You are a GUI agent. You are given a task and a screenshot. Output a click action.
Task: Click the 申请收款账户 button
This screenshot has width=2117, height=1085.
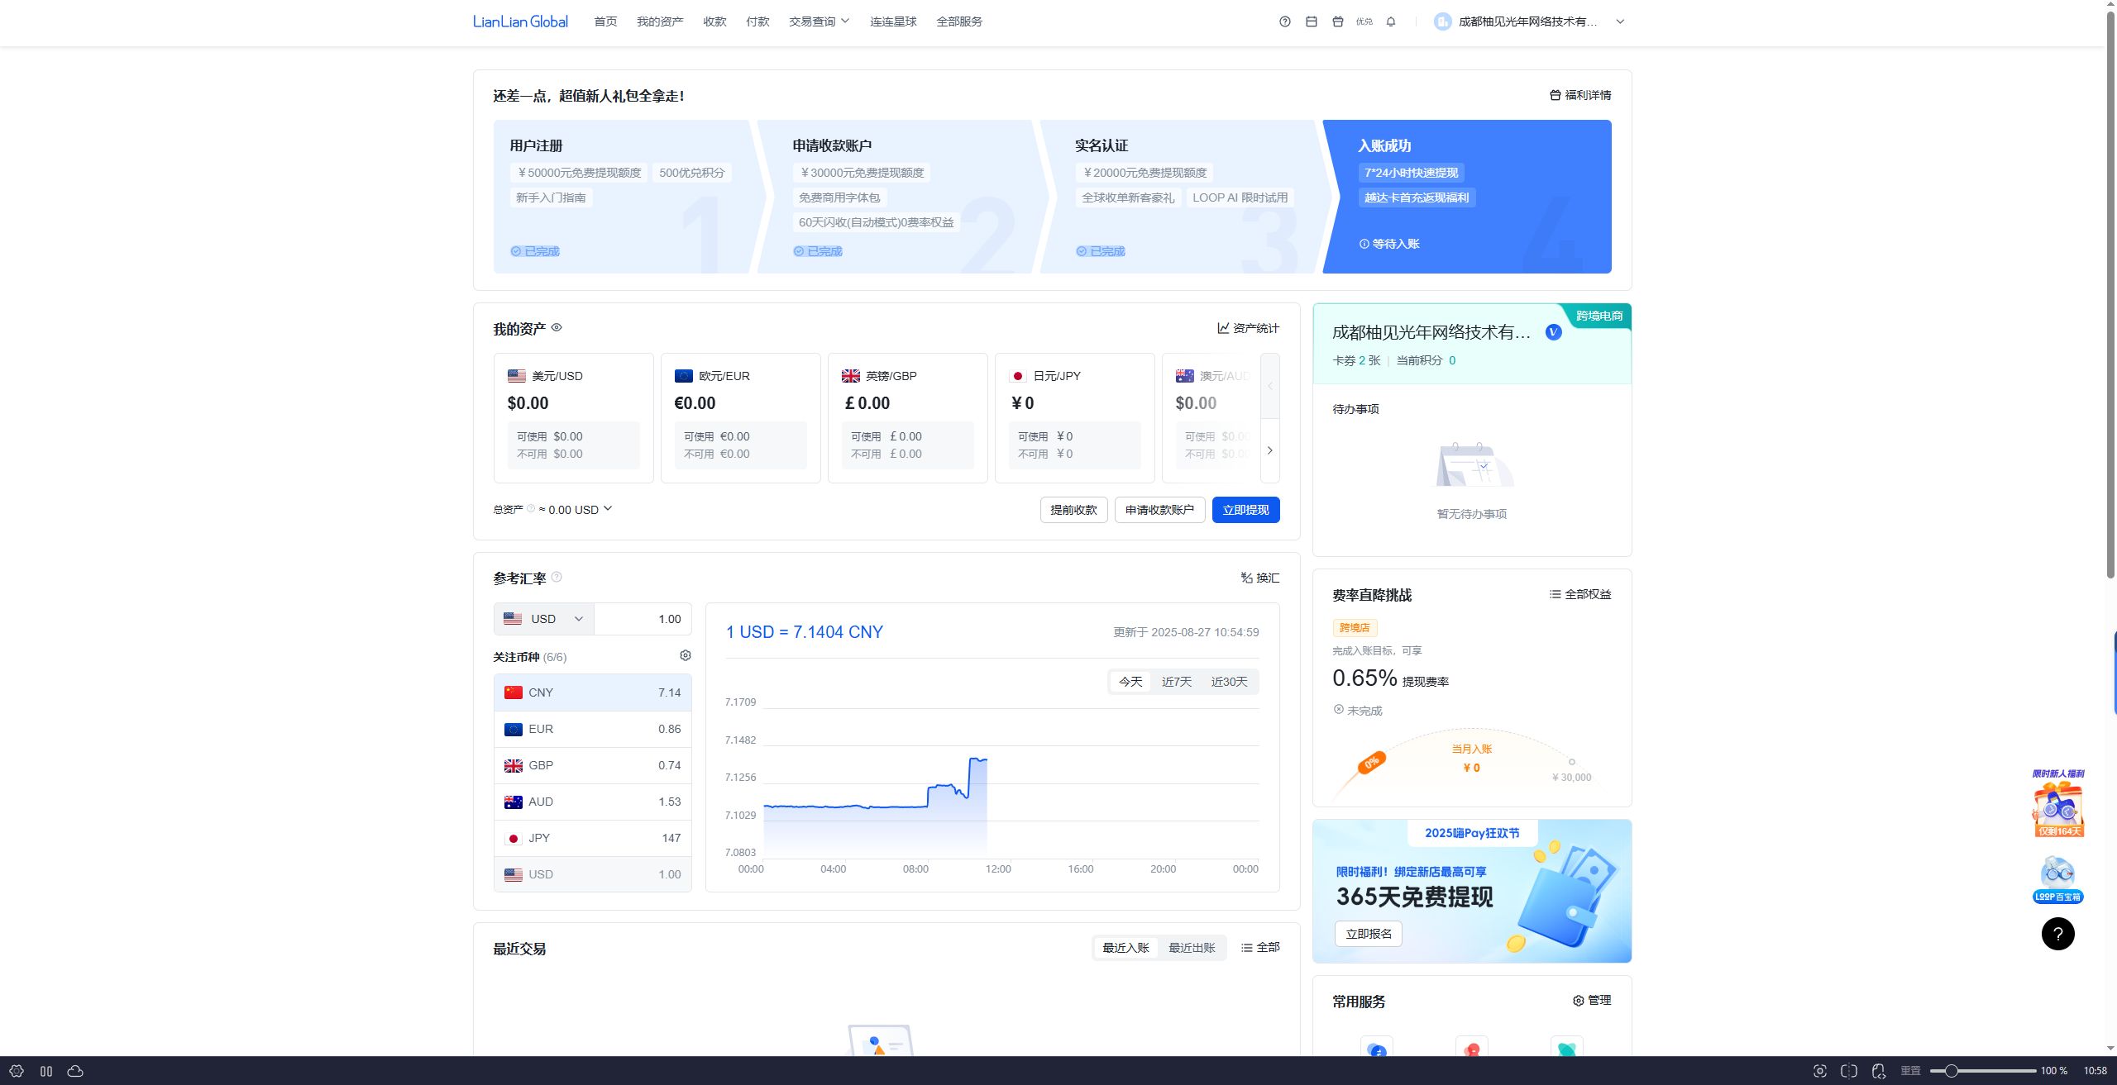[x=1159, y=510]
